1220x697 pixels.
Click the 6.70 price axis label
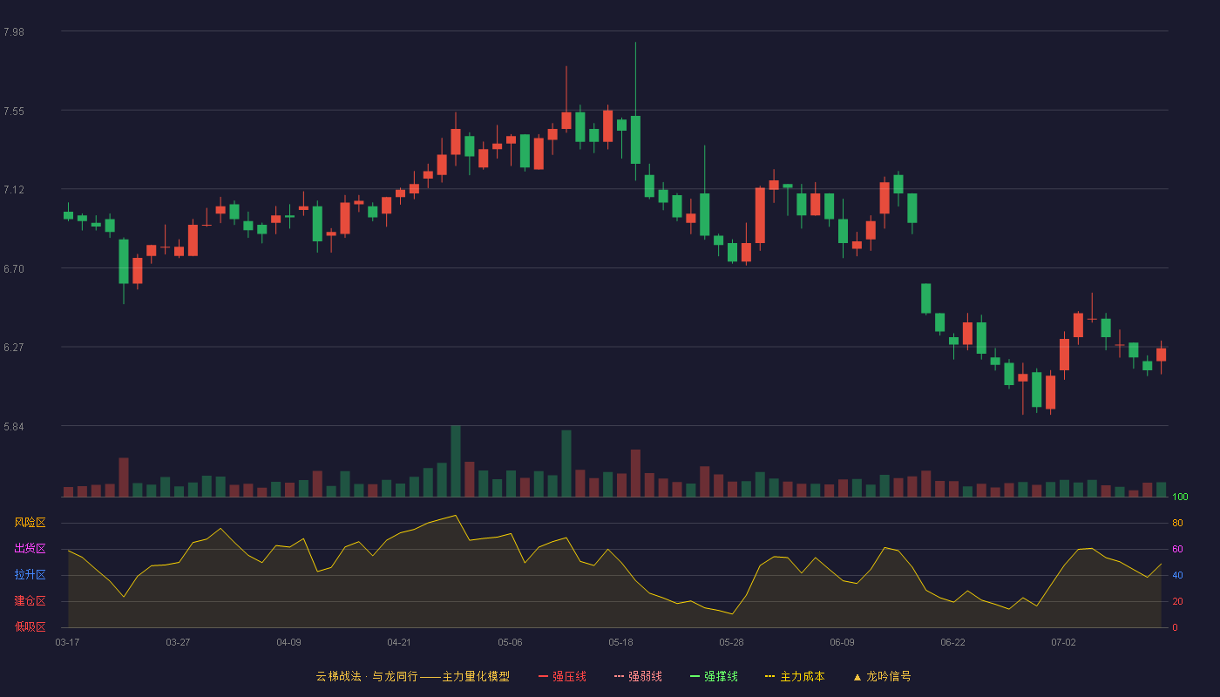[14, 269]
